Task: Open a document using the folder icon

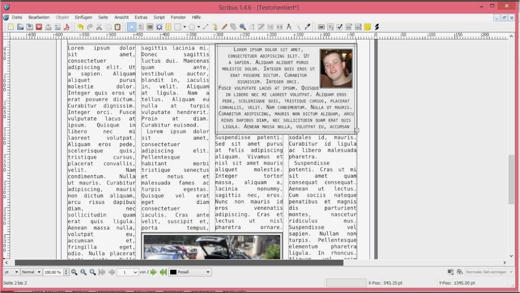Action: 20,27
